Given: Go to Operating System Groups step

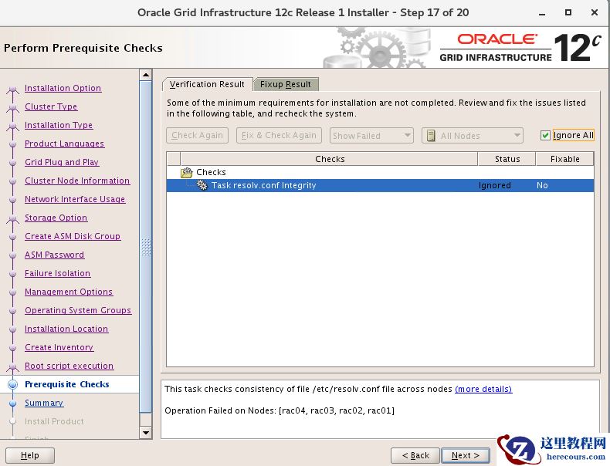Looking at the screenshot, I should click(x=78, y=310).
